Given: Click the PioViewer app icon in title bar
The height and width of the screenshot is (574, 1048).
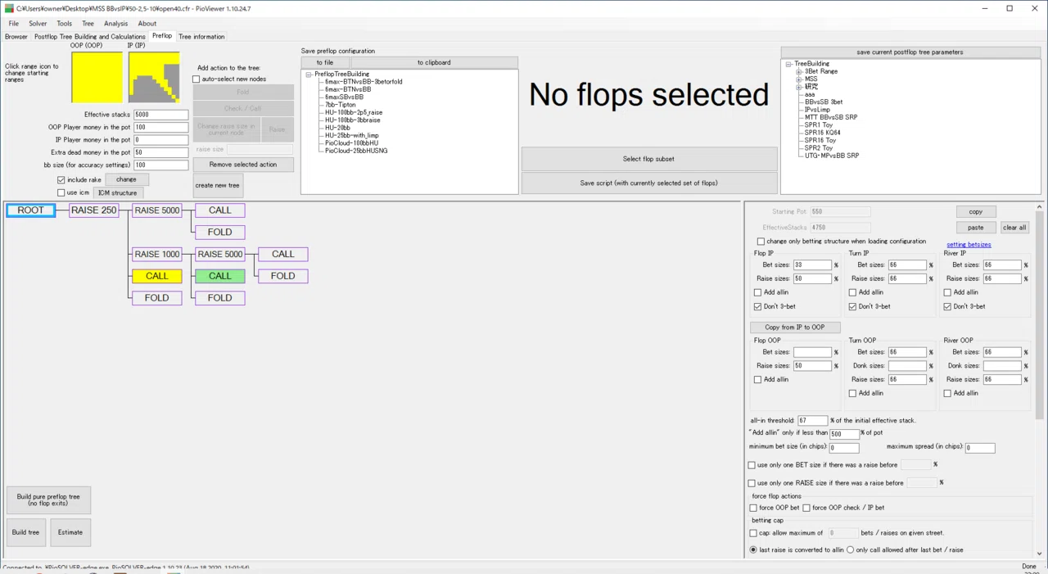Looking at the screenshot, I should tap(9, 8).
